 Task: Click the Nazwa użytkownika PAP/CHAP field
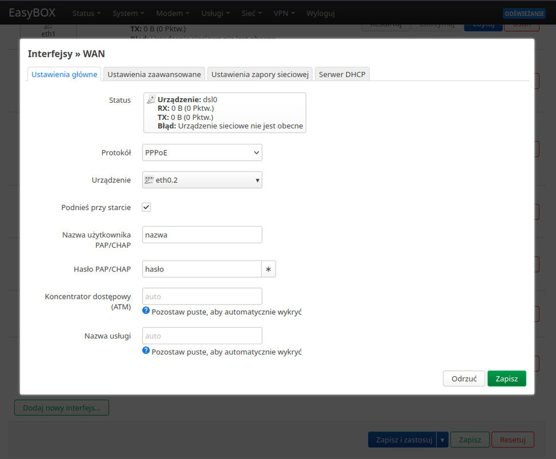[202, 235]
